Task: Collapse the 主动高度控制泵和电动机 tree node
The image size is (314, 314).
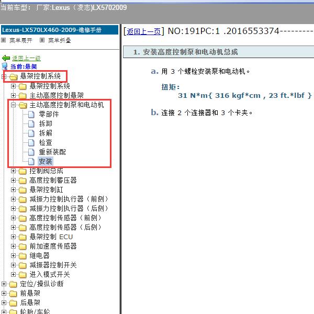Action: tap(13, 105)
